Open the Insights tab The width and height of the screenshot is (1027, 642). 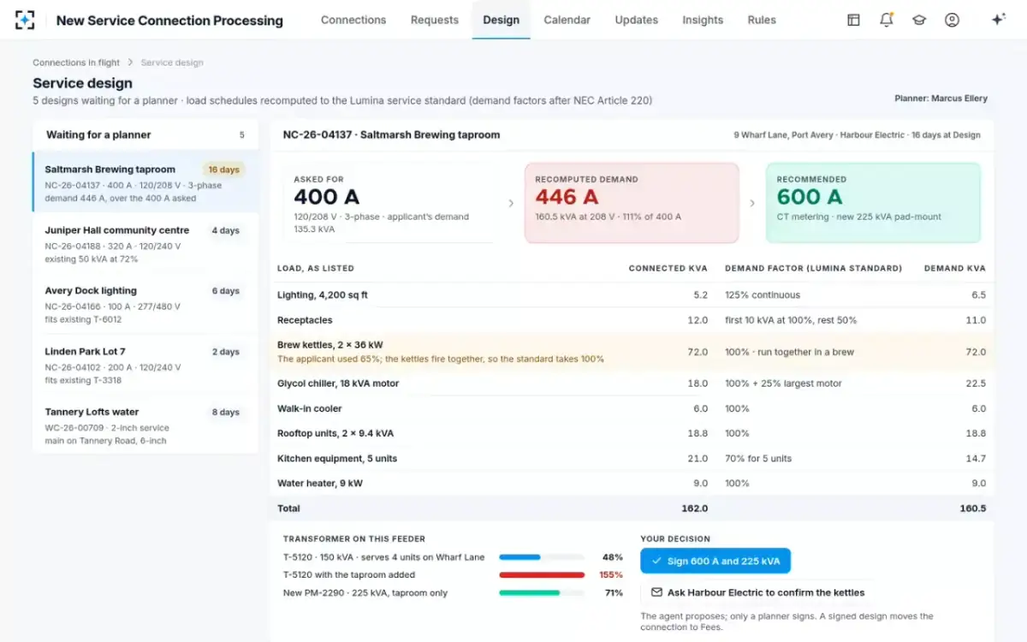point(703,20)
